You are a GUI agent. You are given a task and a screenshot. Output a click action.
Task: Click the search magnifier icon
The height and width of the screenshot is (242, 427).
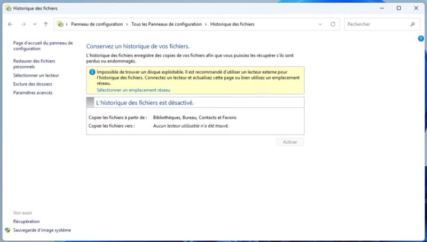click(413, 24)
